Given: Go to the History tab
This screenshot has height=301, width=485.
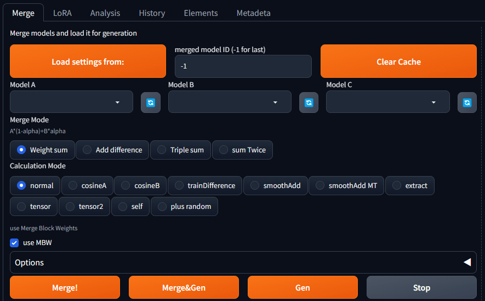Looking at the screenshot, I should tap(152, 13).
